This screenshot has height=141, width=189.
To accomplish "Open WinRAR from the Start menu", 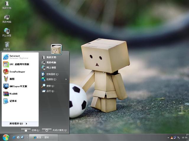I will [x=13, y=94].
